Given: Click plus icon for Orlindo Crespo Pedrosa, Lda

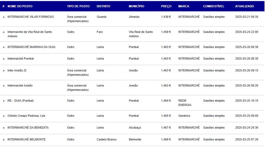Looking at the screenshot, I should click(x=4, y=116).
